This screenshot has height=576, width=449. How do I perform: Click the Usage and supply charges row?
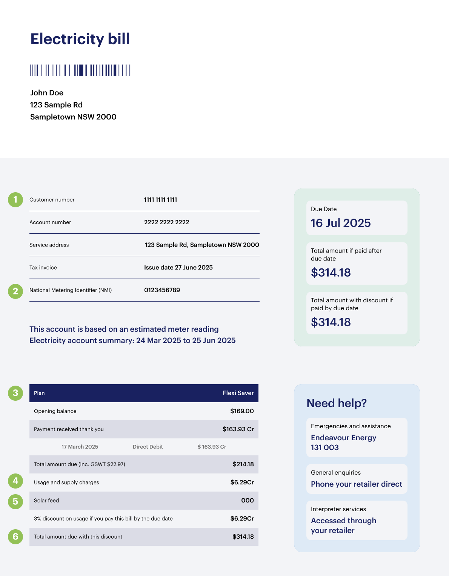click(x=144, y=483)
